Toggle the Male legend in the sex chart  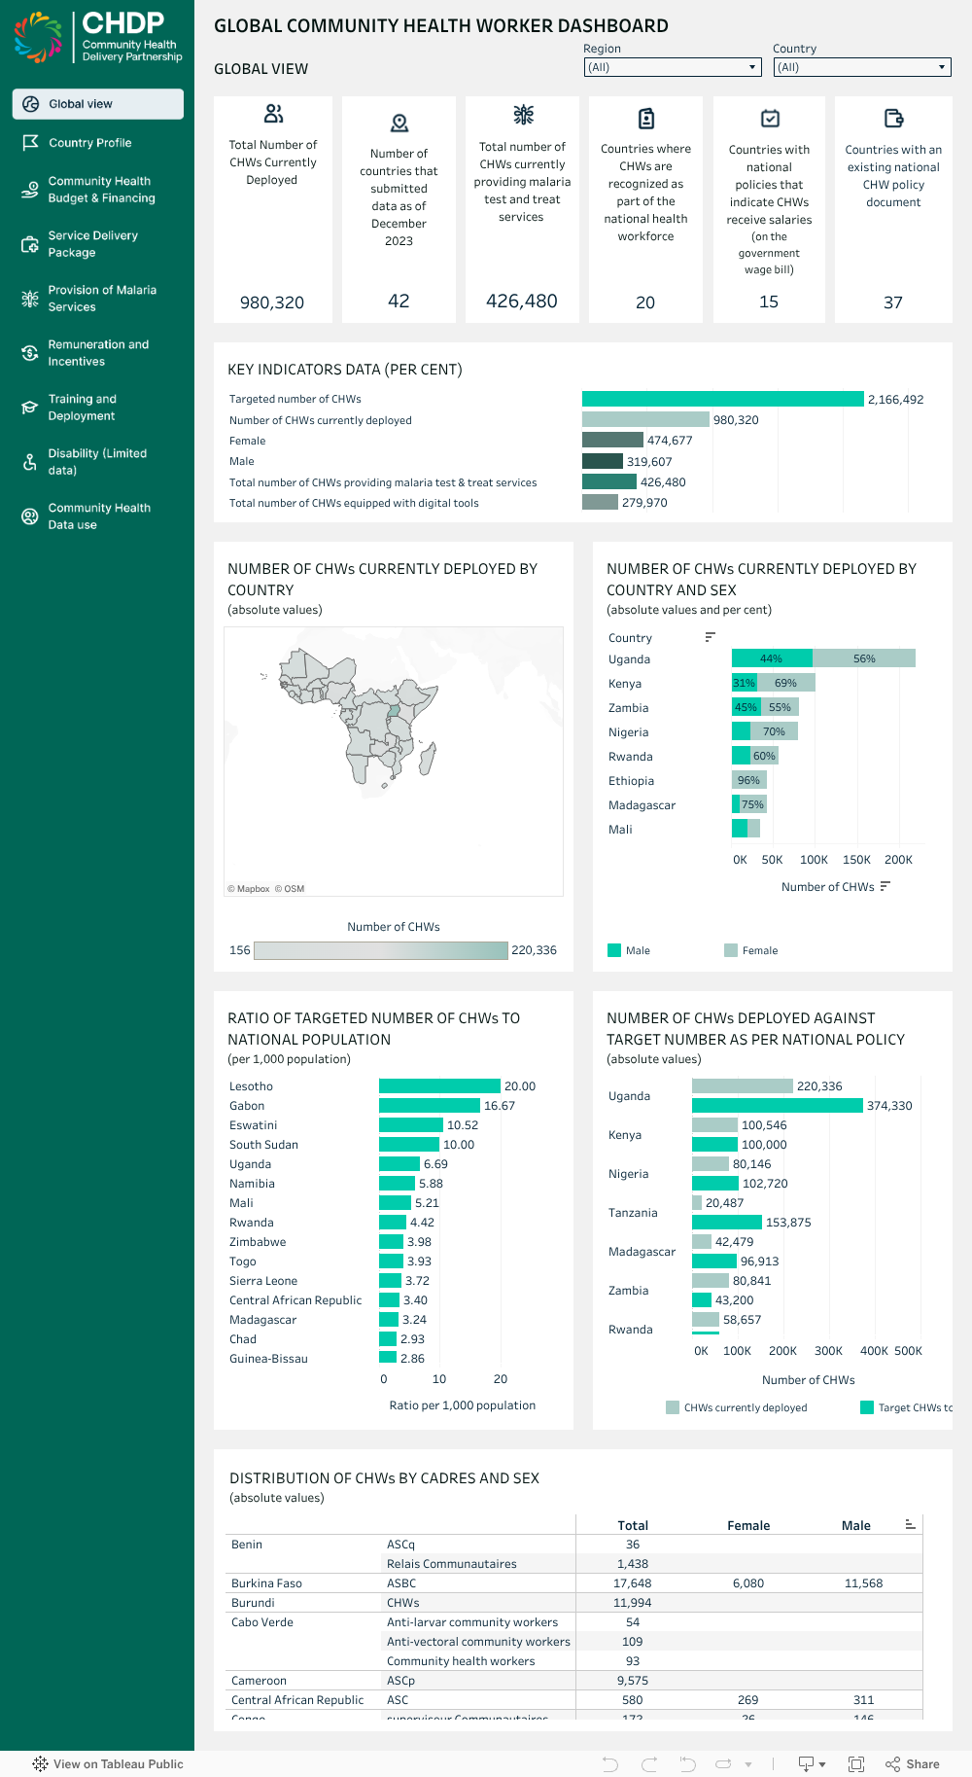614,949
